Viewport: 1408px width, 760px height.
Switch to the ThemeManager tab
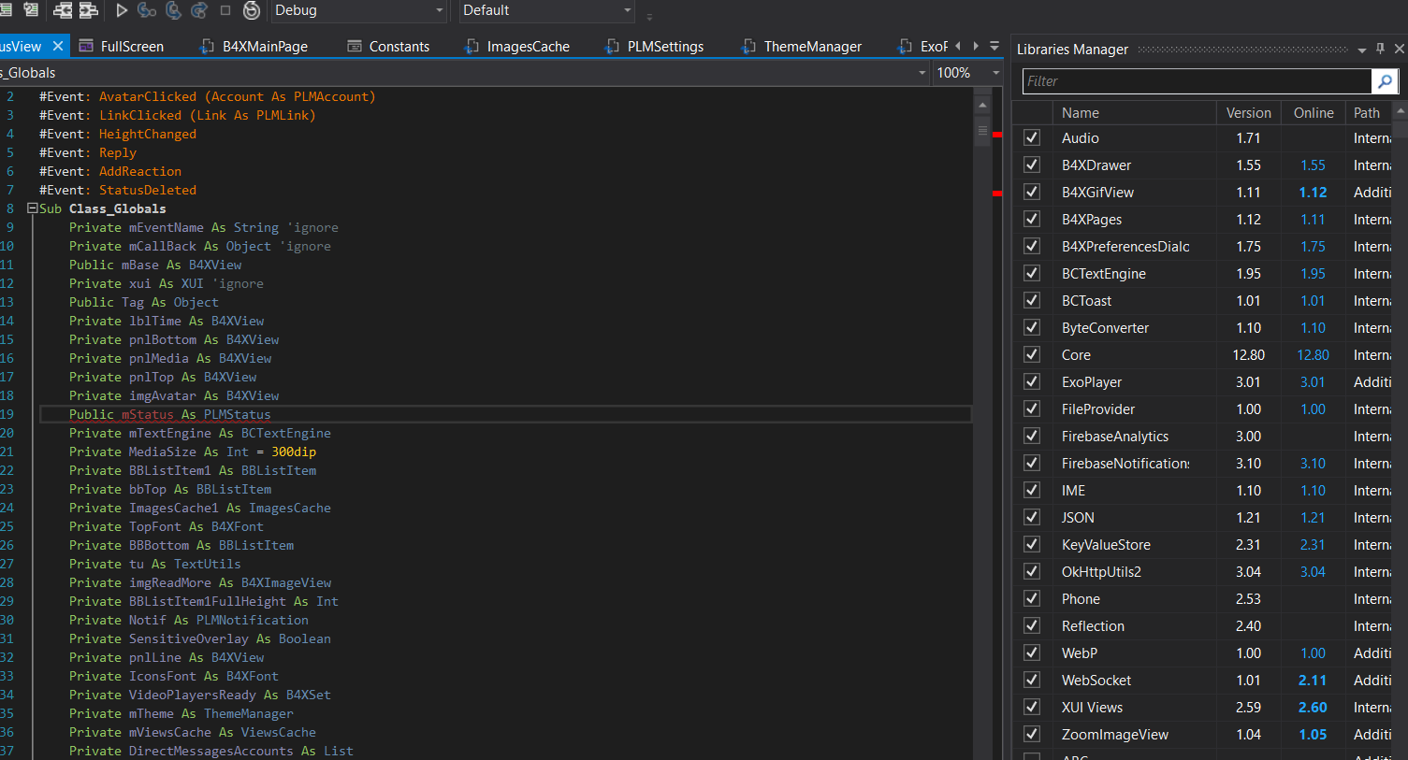811,46
